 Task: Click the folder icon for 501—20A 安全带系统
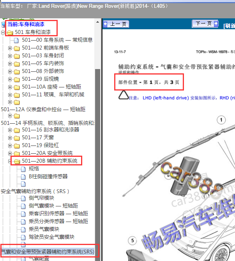(x=17, y=153)
